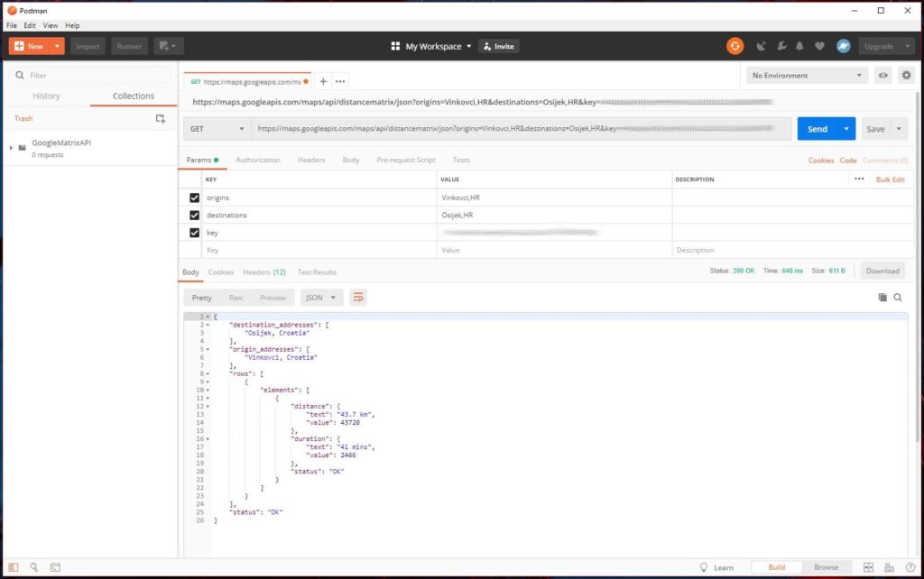924x579 pixels.
Task: Hide the sidebar with the bottom-left toggle
Action: pos(12,567)
